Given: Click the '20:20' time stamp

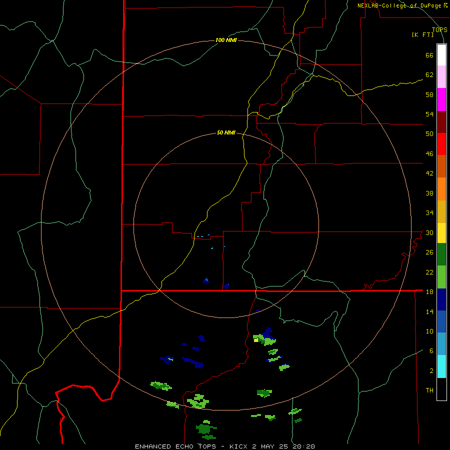Looking at the screenshot, I should pos(304,446).
